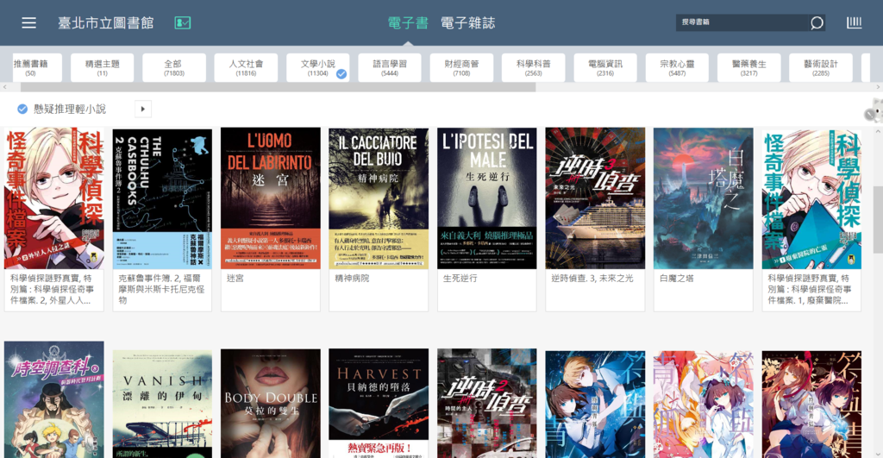This screenshot has width=883, height=458.
Task: Open the hamburger menu
Action: 28,22
